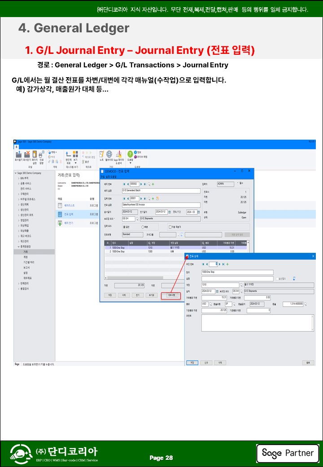Click the 삭제 button in 전표 입력 window
323x467 pixels.
coord(124,295)
